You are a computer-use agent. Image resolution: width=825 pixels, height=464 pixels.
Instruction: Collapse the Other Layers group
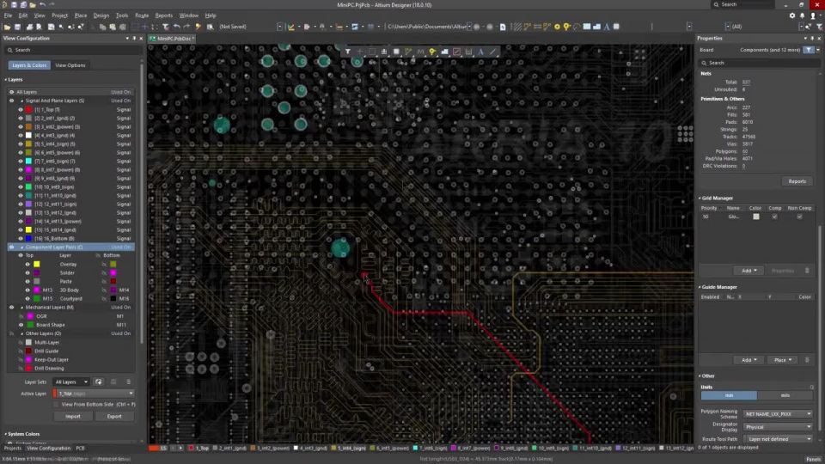[x=21, y=333]
